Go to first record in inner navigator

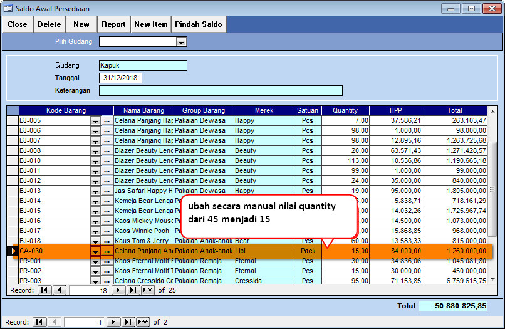pyautogui.click(x=44, y=290)
